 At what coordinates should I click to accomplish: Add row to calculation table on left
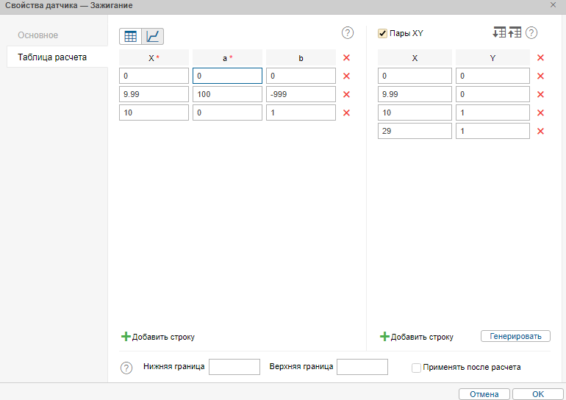click(x=158, y=337)
